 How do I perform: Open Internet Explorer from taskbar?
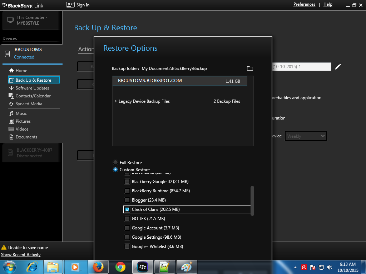pos(32,267)
